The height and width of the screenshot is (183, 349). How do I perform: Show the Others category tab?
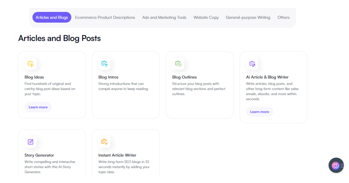pos(284,17)
